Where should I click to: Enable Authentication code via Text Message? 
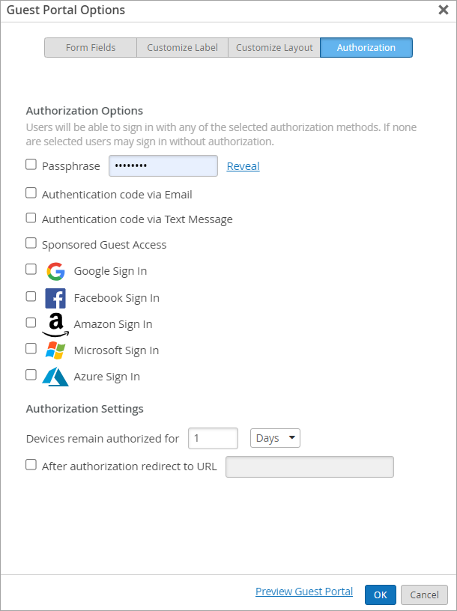click(x=31, y=219)
